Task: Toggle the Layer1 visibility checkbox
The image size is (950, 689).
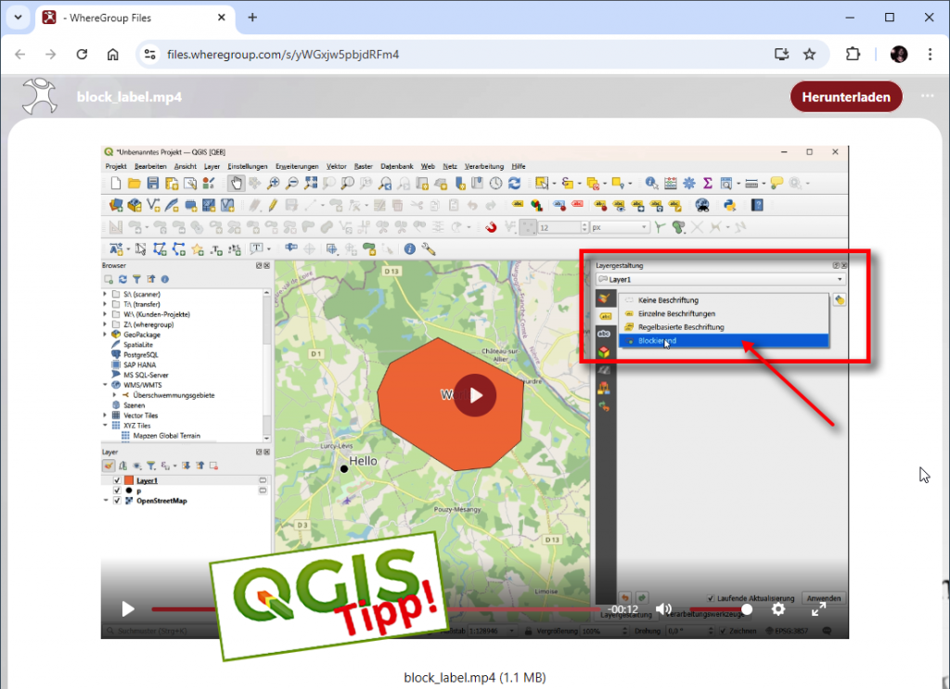Action: [117, 480]
